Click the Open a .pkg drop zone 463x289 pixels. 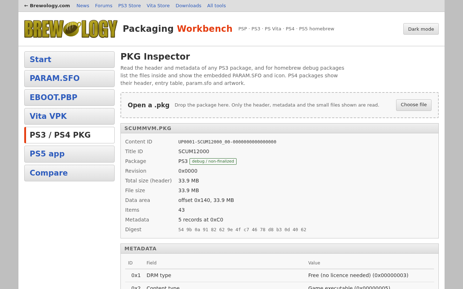pyautogui.click(x=280, y=105)
